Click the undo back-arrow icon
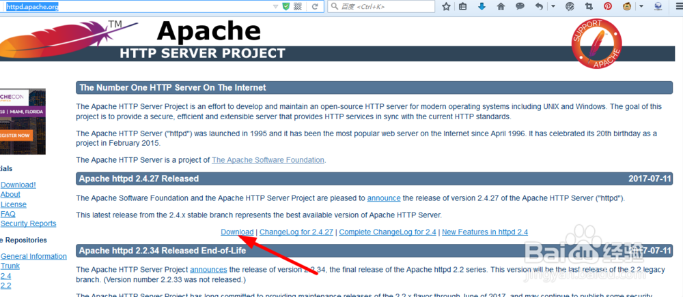This screenshot has height=297, width=683. [x=540, y=7]
